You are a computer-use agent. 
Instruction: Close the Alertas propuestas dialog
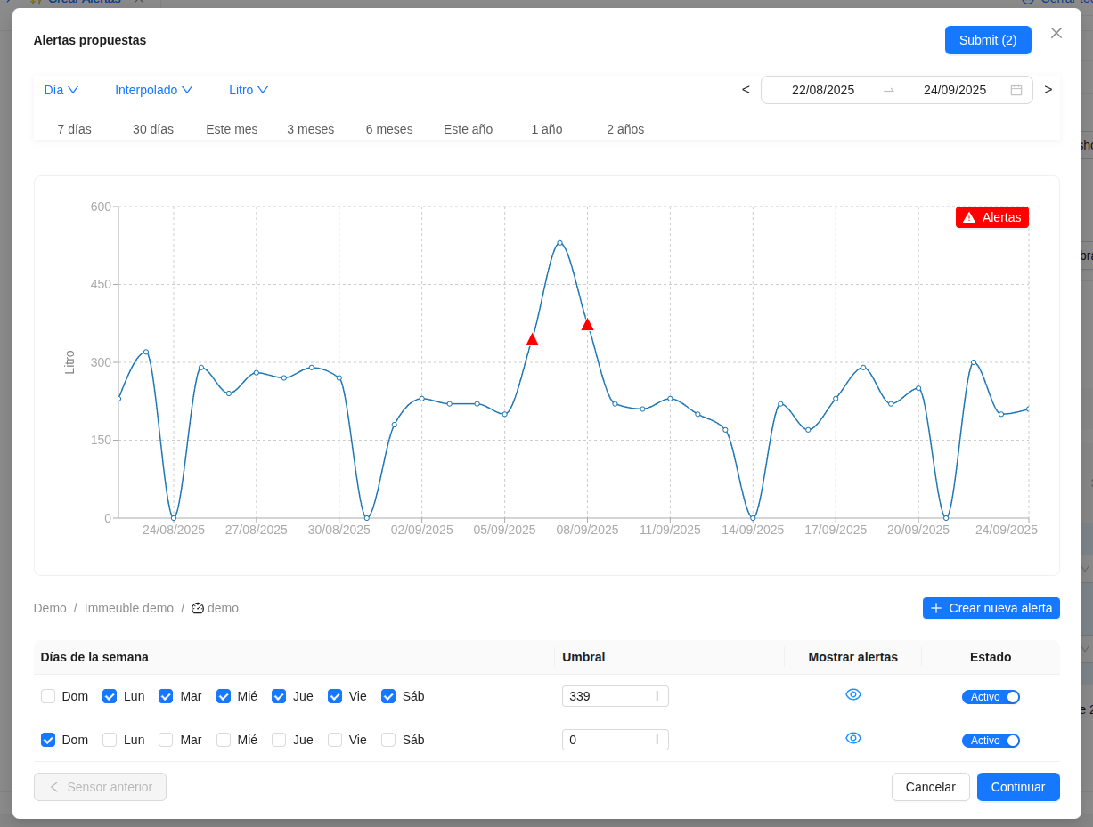click(x=1056, y=33)
